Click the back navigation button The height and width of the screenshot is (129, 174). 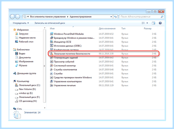point(12,17)
